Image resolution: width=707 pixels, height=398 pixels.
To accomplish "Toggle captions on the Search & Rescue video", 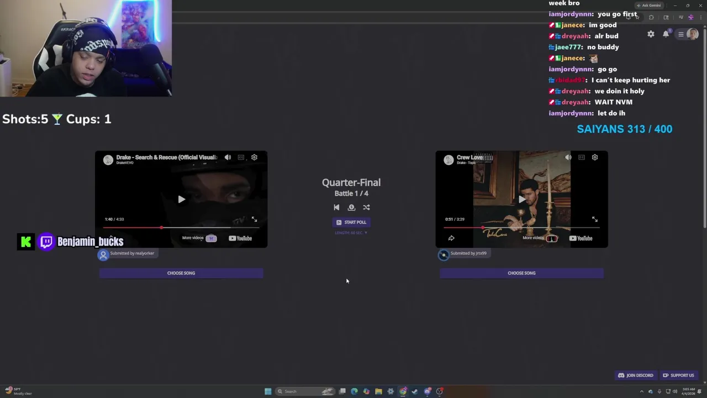I will [x=241, y=158].
